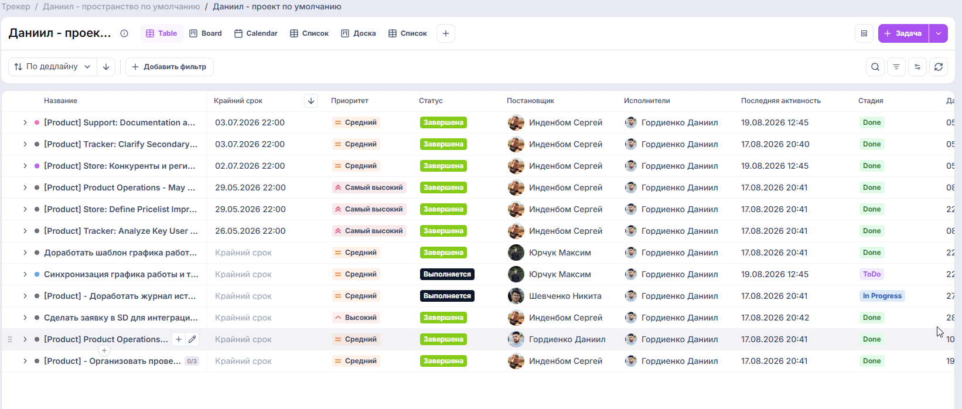
Task: Open the display settings sliders icon
Action: (917, 67)
